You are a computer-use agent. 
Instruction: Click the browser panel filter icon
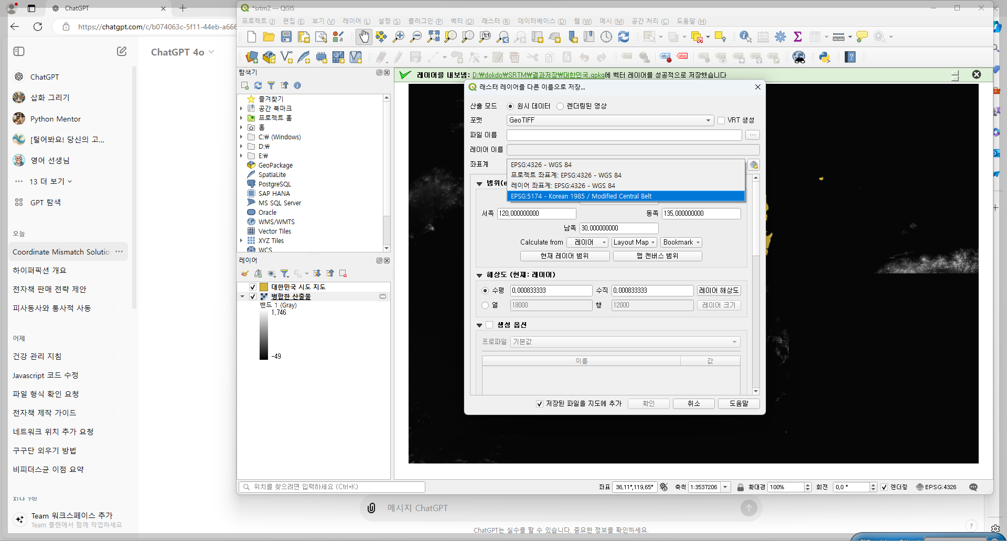271,85
